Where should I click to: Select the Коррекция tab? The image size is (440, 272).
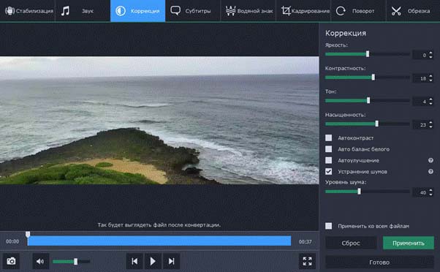click(138, 11)
